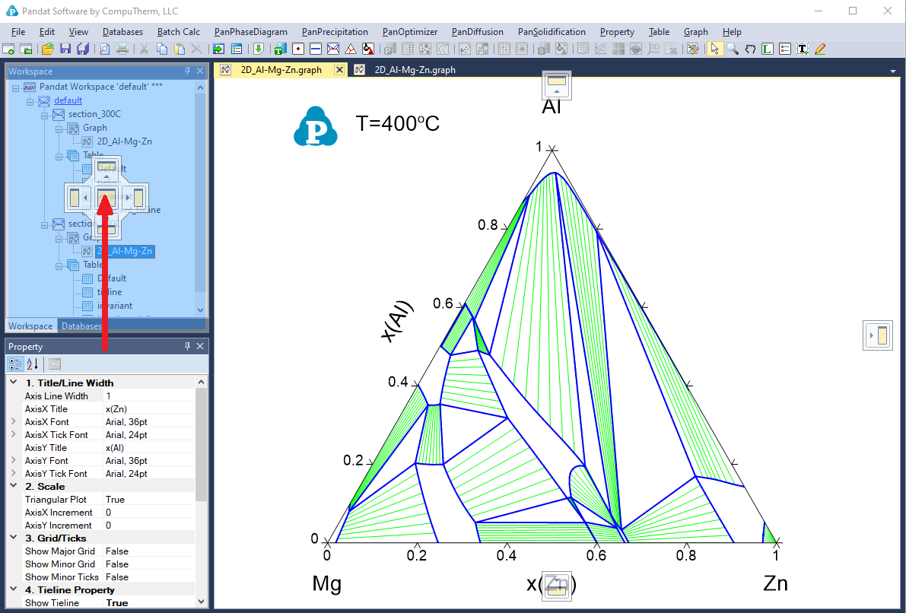Expand the AxisX Font property

[x=13, y=421]
